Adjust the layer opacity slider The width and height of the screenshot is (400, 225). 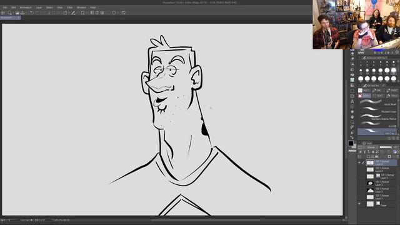[x=386, y=147]
